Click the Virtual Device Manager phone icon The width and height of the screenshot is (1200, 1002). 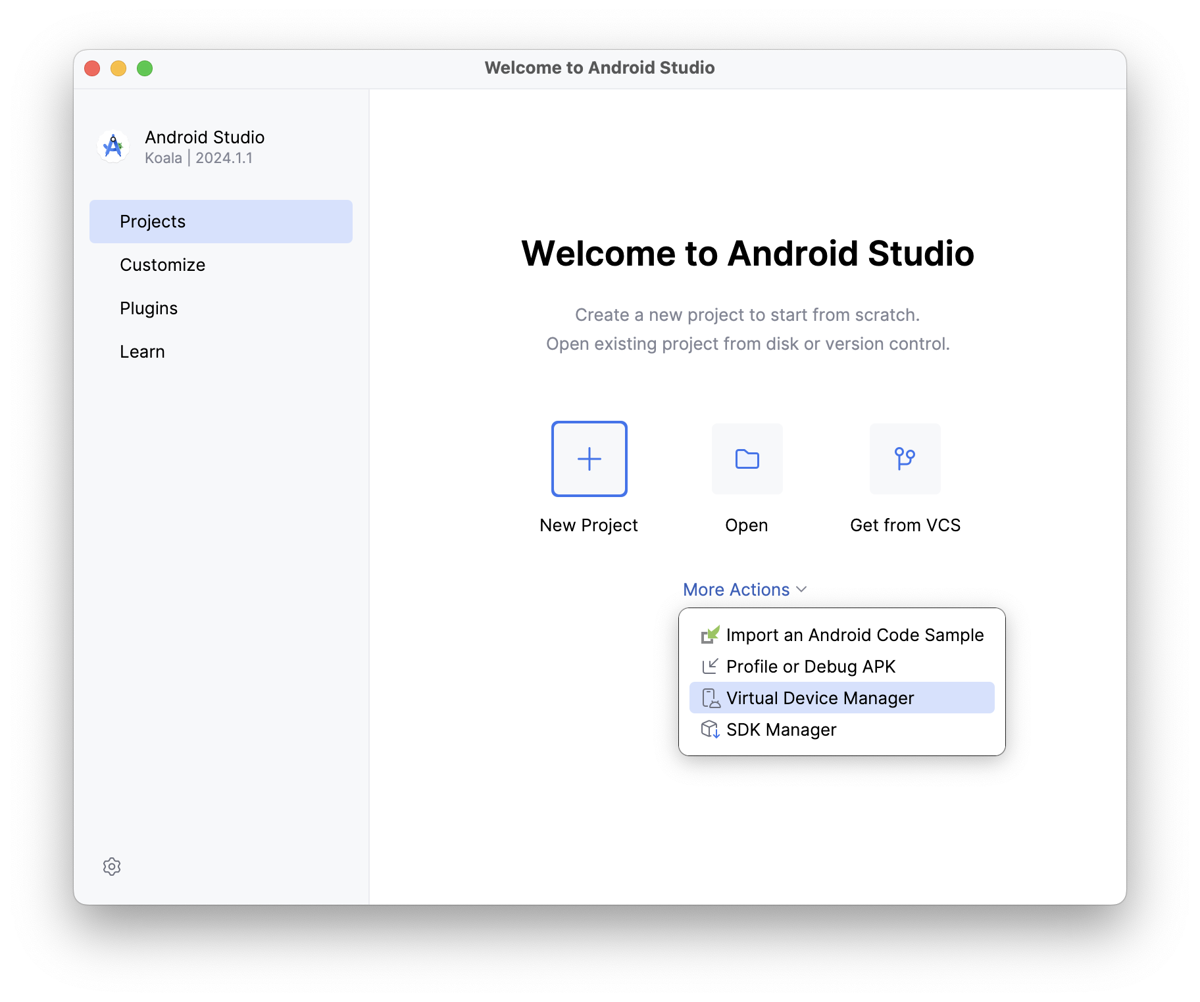(x=711, y=698)
